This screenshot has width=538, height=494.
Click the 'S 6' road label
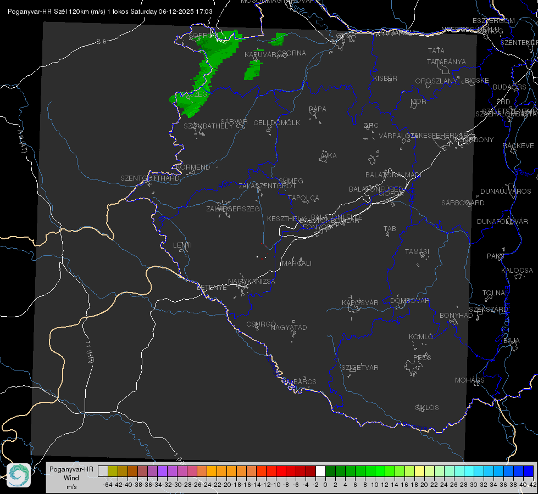pyautogui.click(x=102, y=42)
